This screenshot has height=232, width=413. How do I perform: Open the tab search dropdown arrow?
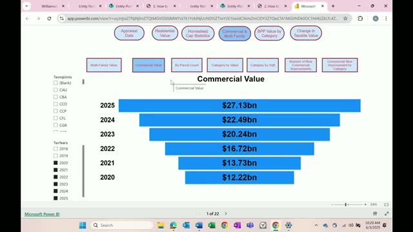click(x=26, y=6)
